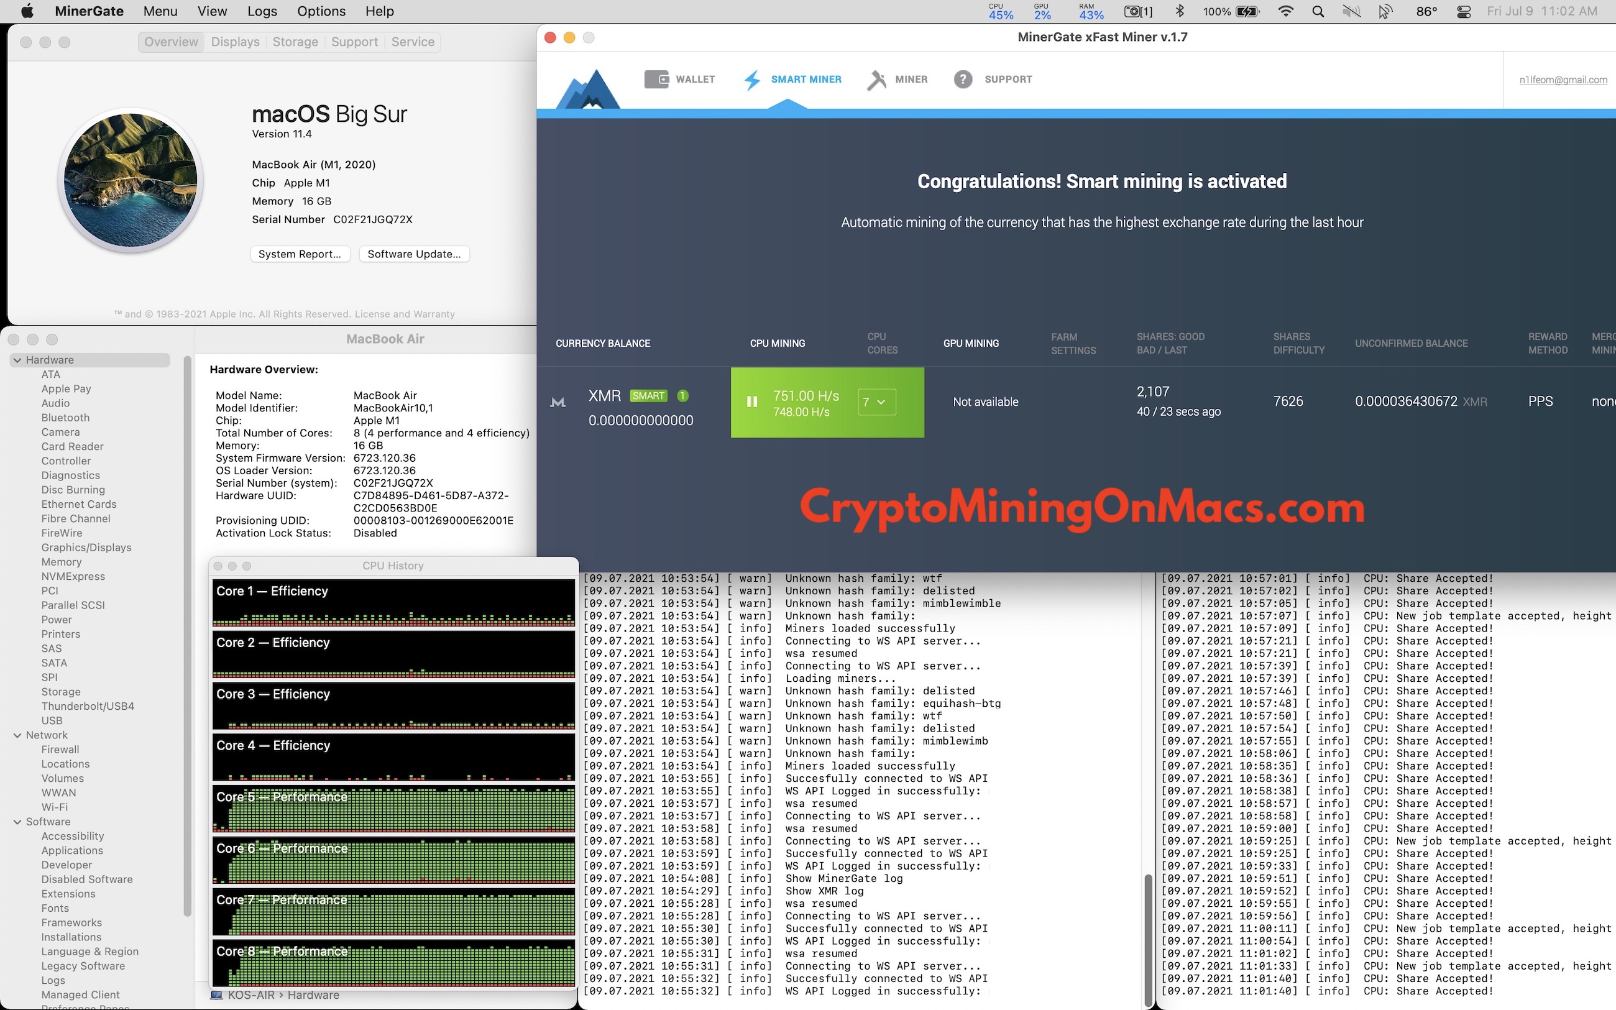This screenshot has height=1010, width=1616.
Task: Select Graphics/Displays in System Report sidebar
Action: 86,548
